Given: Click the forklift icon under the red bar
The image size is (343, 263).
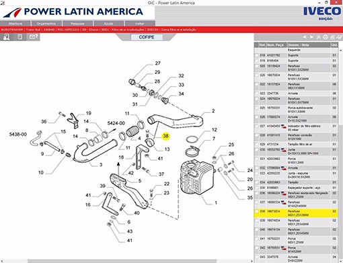Looking at the screenshot, I should (7, 37).
